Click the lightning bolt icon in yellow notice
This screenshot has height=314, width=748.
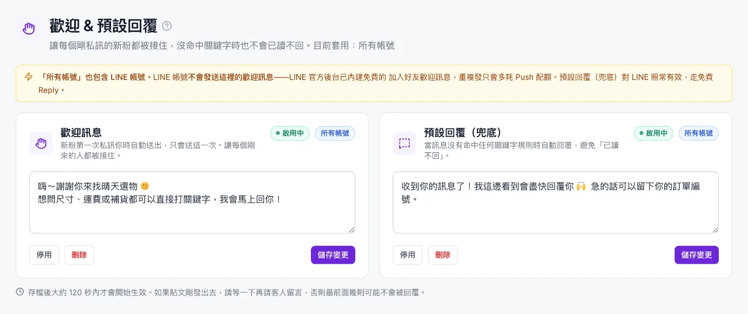pyautogui.click(x=29, y=77)
